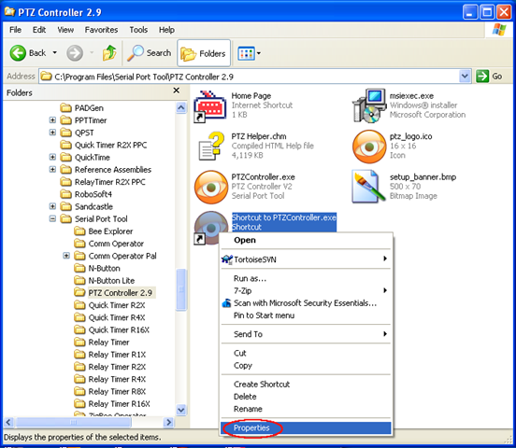
Task: Select the N-Button Lite folder
Action: pyautogui.click(x=105, y=280)
